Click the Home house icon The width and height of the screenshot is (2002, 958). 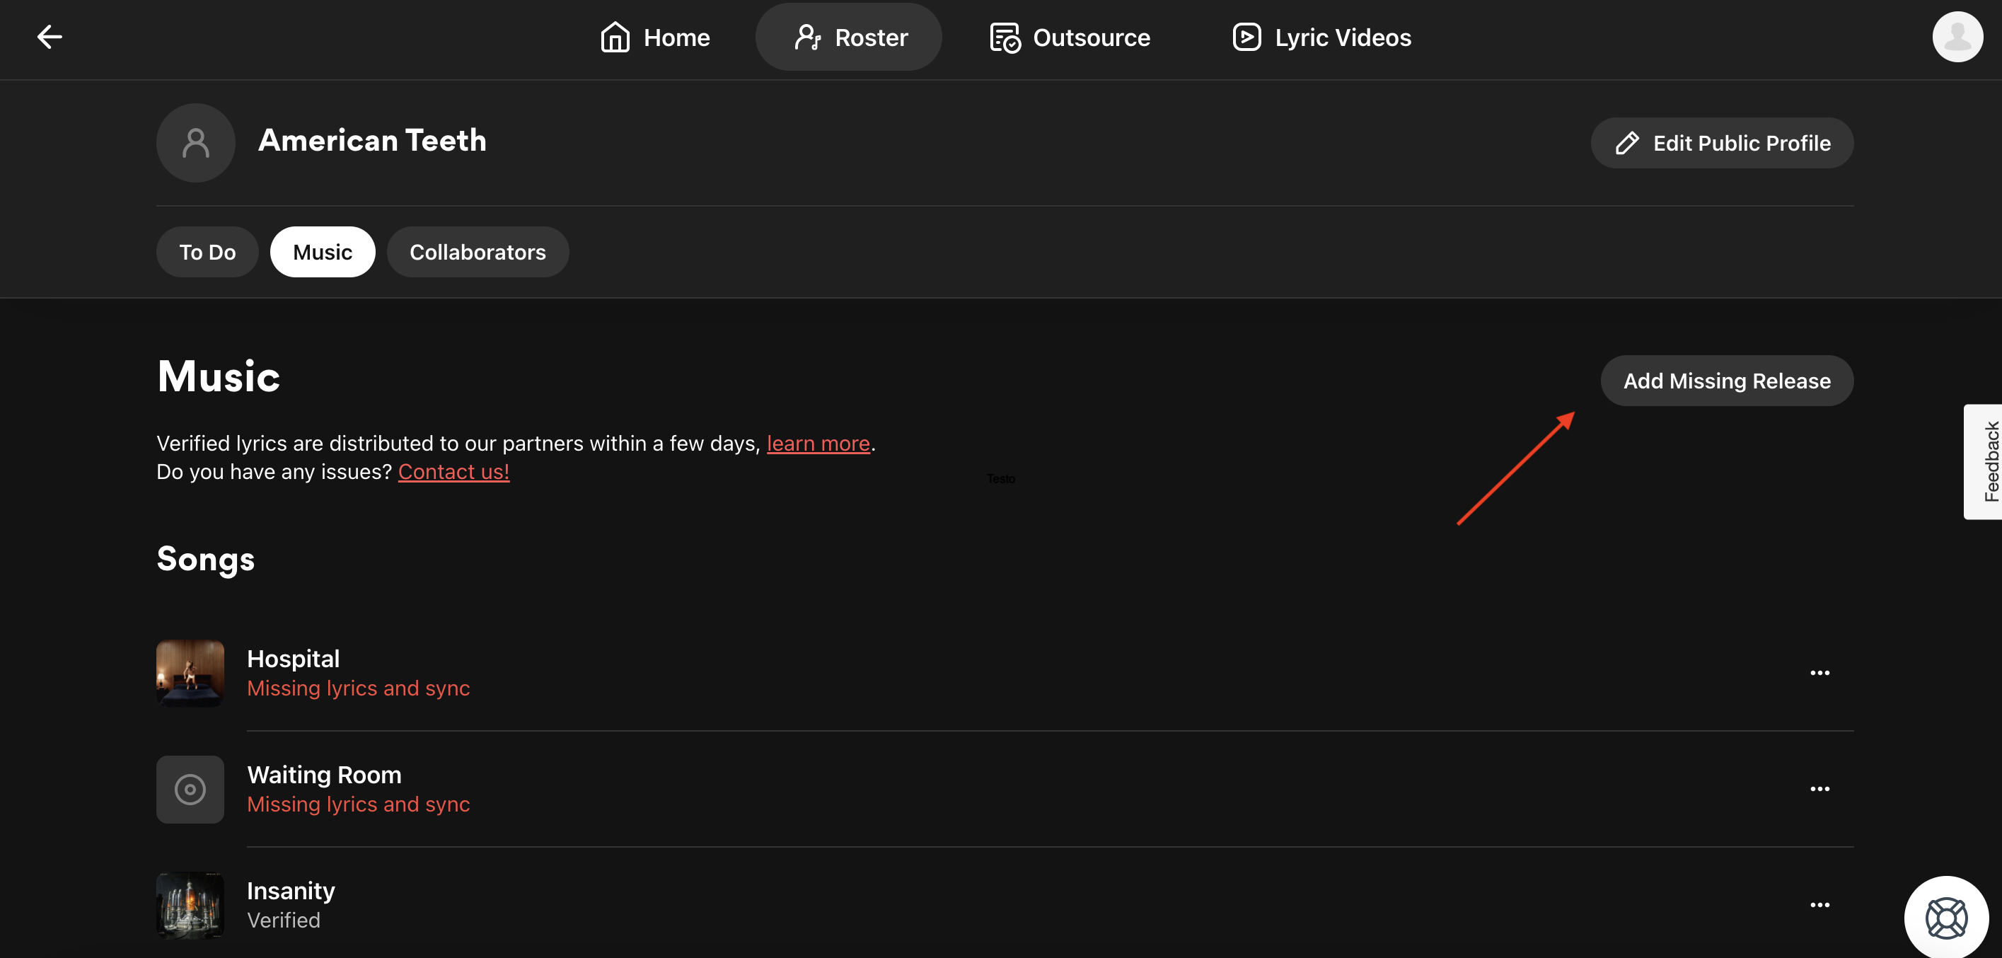(x=615, y=37)
